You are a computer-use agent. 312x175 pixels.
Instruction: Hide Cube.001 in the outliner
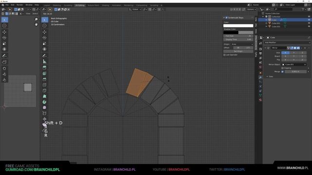click(x=309, y=23)
